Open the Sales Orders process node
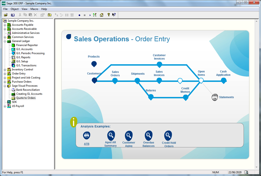 (x=115, y=81)
